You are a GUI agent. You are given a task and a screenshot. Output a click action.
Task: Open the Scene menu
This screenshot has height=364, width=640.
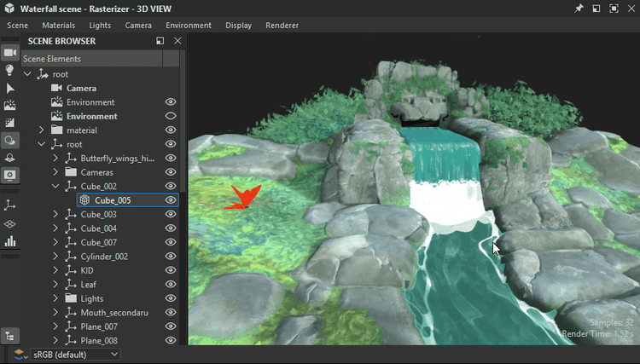click(18, 26)
